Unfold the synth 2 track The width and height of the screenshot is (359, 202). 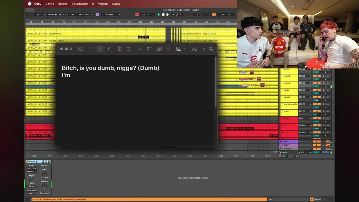coord(282,76)
